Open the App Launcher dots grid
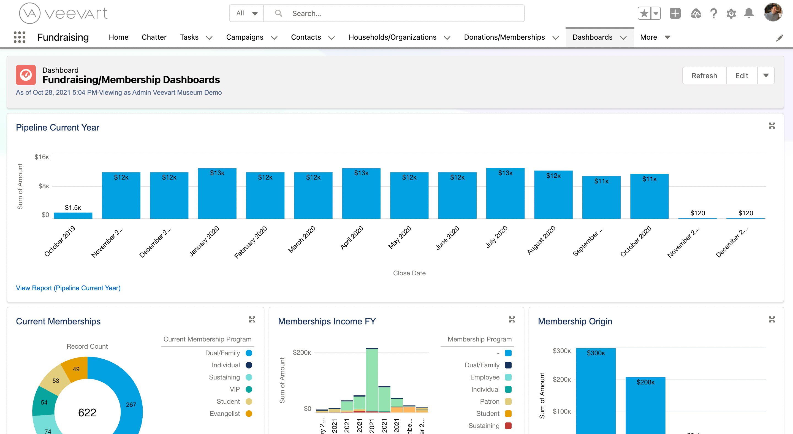This screenshot has width=793, height=434. click(19, 37)
